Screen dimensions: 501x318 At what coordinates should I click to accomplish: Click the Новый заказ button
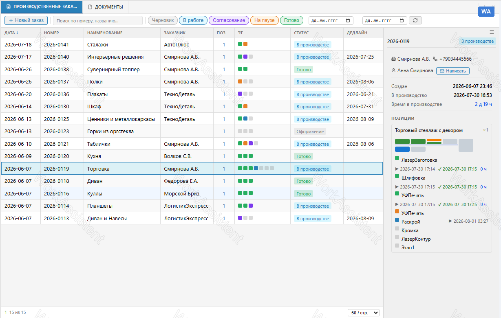pos(26,20)
